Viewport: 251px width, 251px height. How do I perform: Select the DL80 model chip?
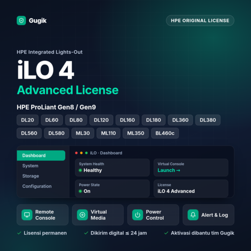[x=76, y=120]
